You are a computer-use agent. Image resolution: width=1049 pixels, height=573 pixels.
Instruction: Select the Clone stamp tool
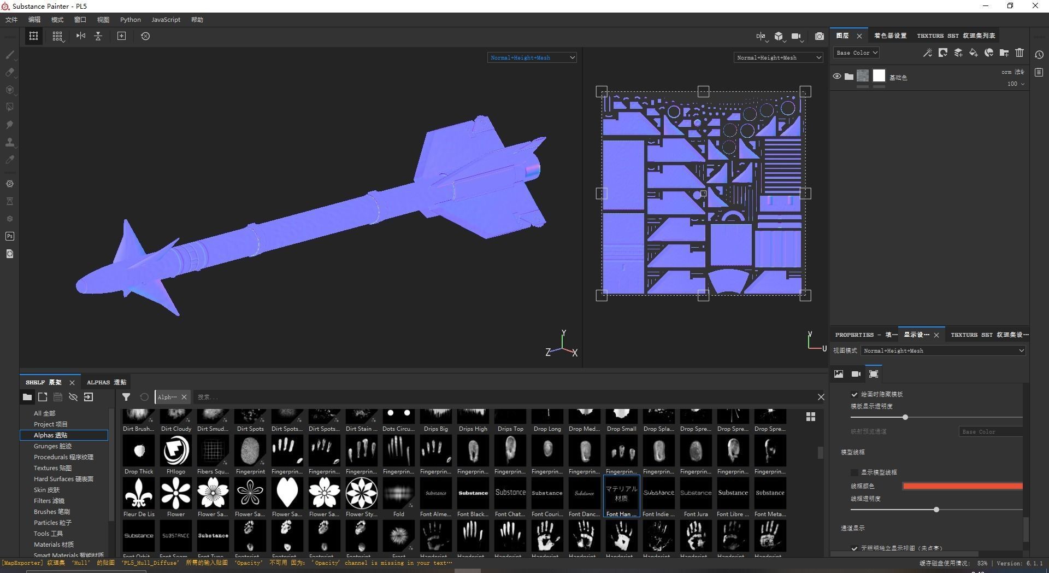10,142
